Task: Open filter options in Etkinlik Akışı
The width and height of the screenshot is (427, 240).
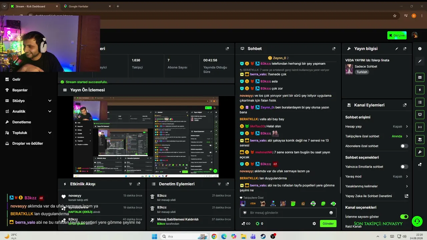Action: pyautogui.click(x=130, y=184)
